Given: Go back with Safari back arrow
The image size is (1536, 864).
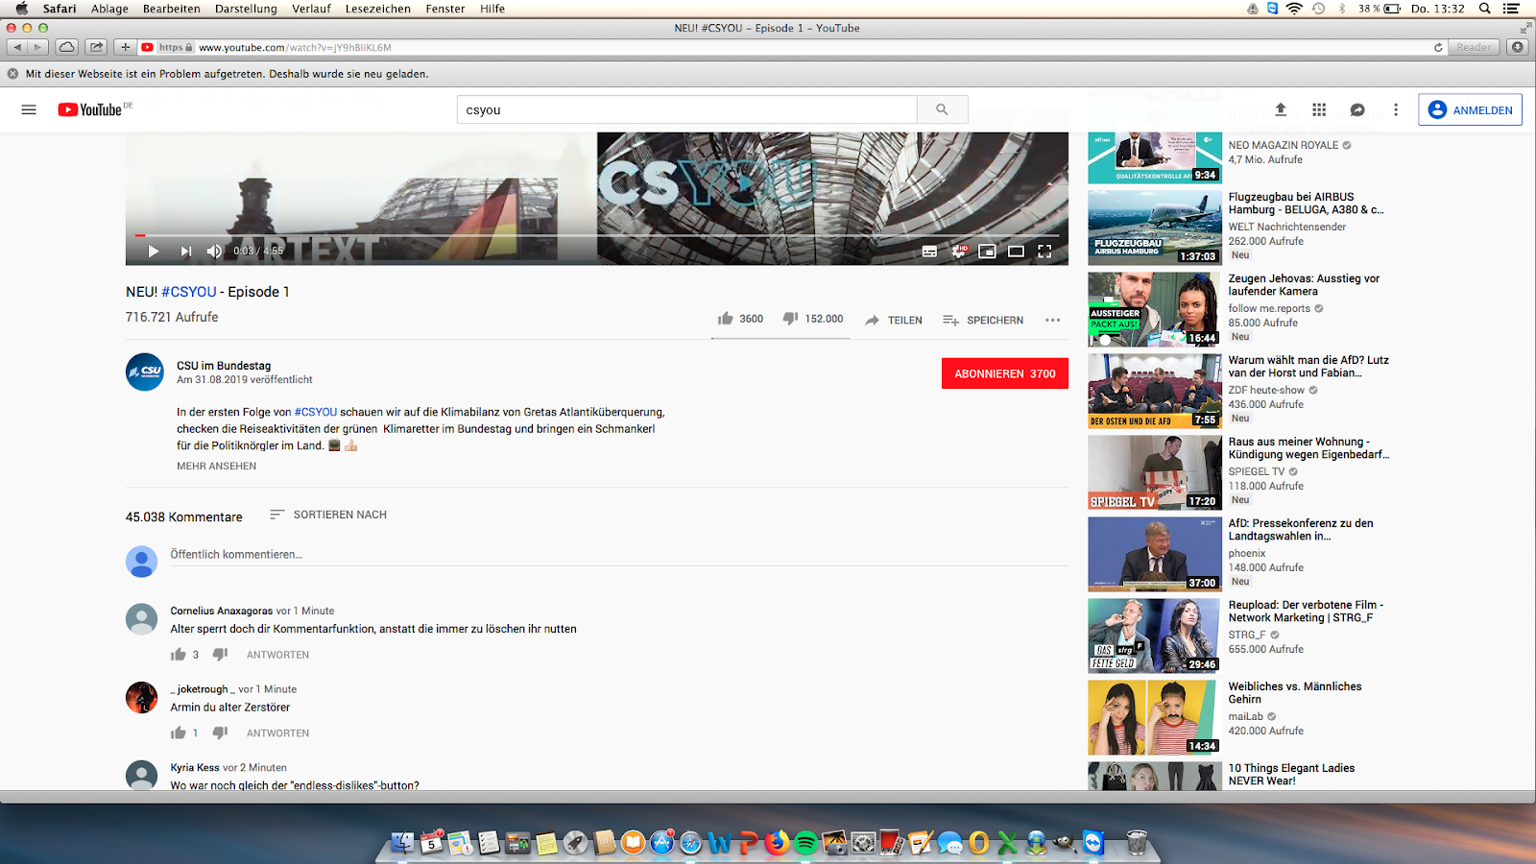Looking at the screenshot, I should (16, 47).
